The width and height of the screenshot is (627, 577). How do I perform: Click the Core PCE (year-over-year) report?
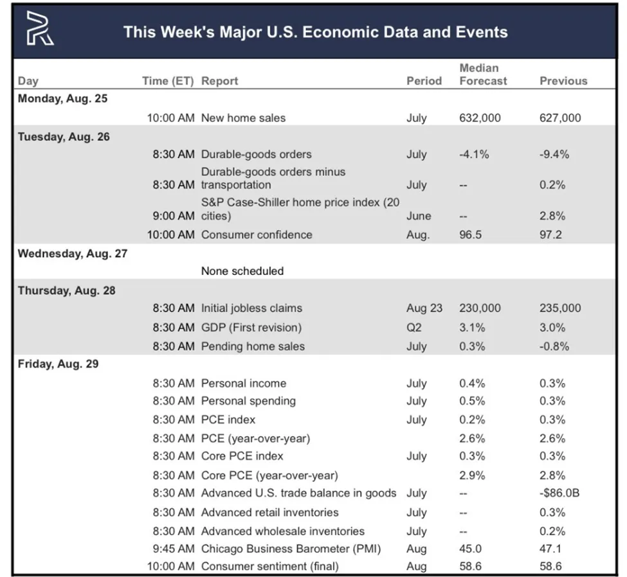(269, 475)
